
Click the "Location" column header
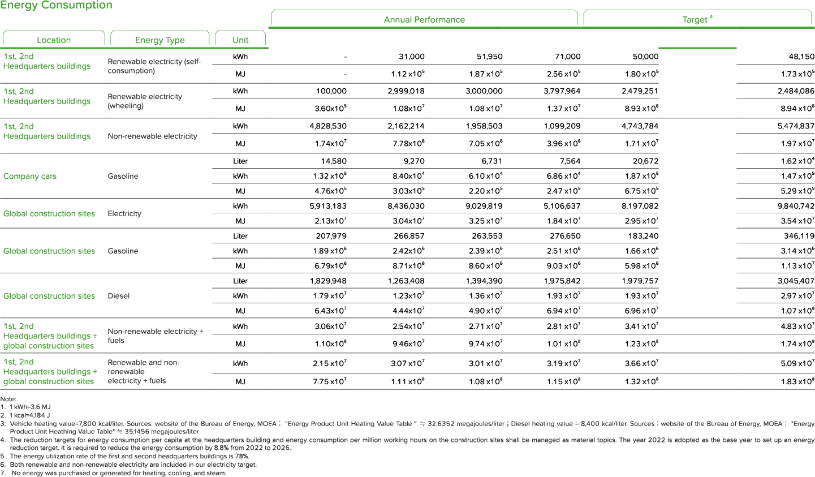click(54, 40)
